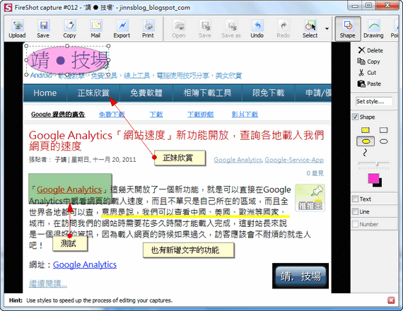
Task: Choose the Shape tool
Action: pos(348,29)
